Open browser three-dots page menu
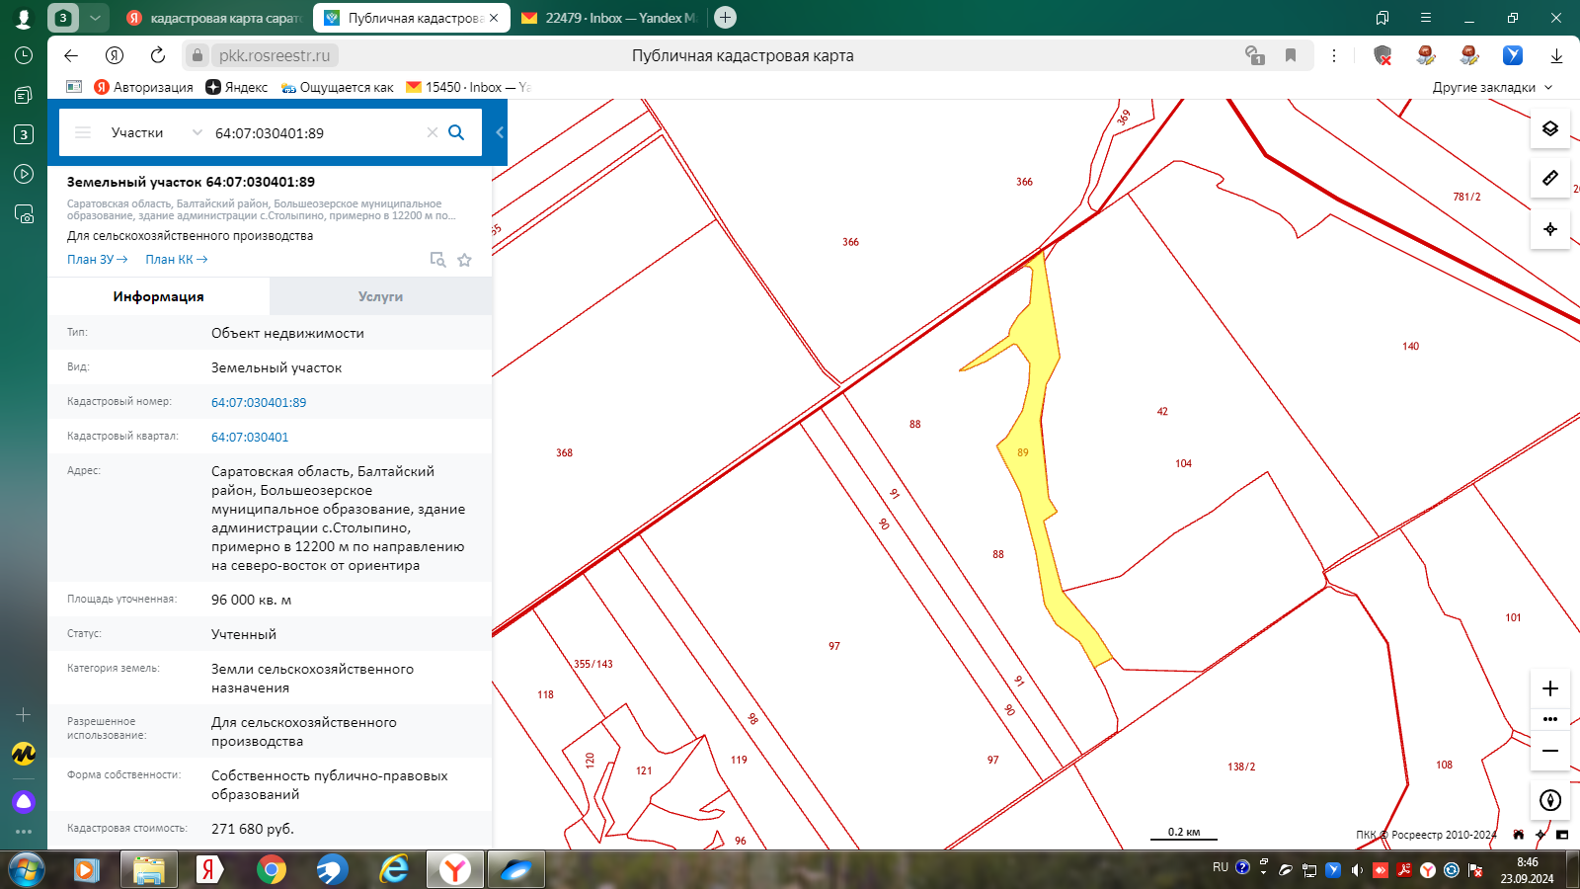Image resolution: width=1580 pixels, height=889 pixels. [1334, 55]
